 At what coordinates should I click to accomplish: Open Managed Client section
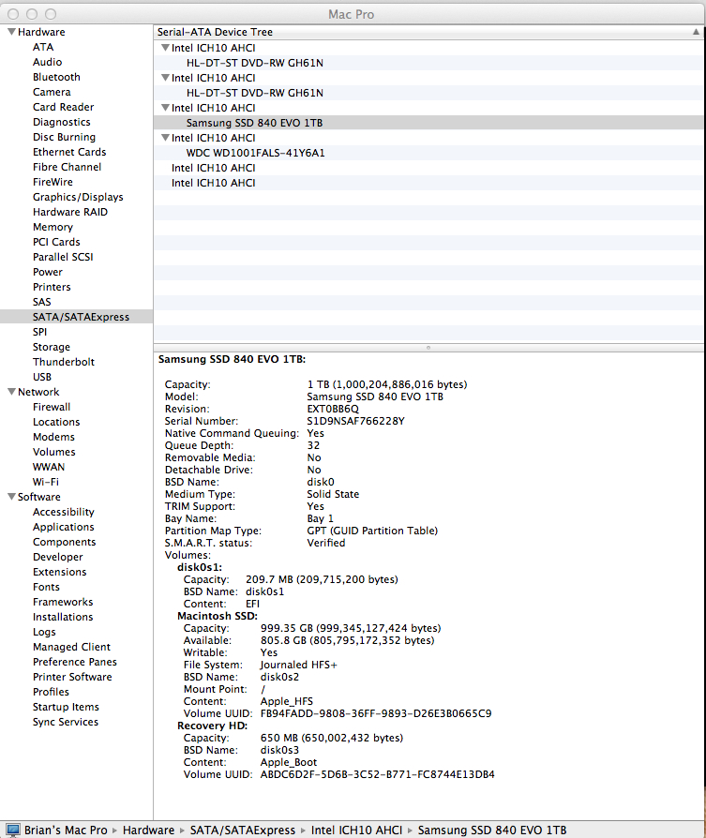pos(71,646)
